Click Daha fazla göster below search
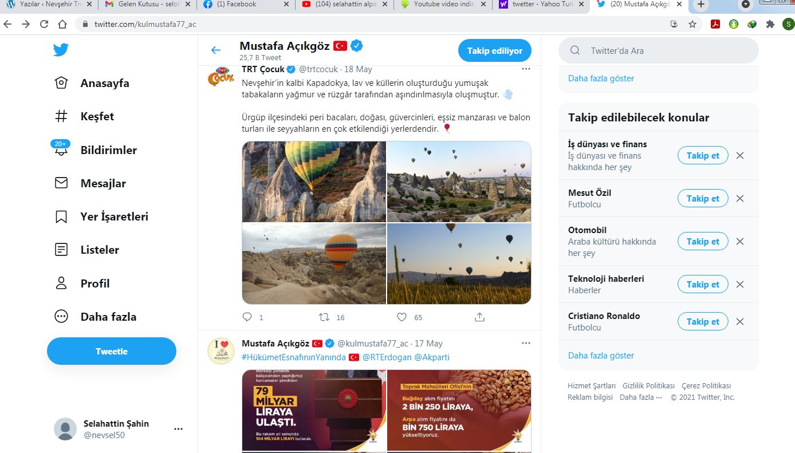 [x=601, y=78]
